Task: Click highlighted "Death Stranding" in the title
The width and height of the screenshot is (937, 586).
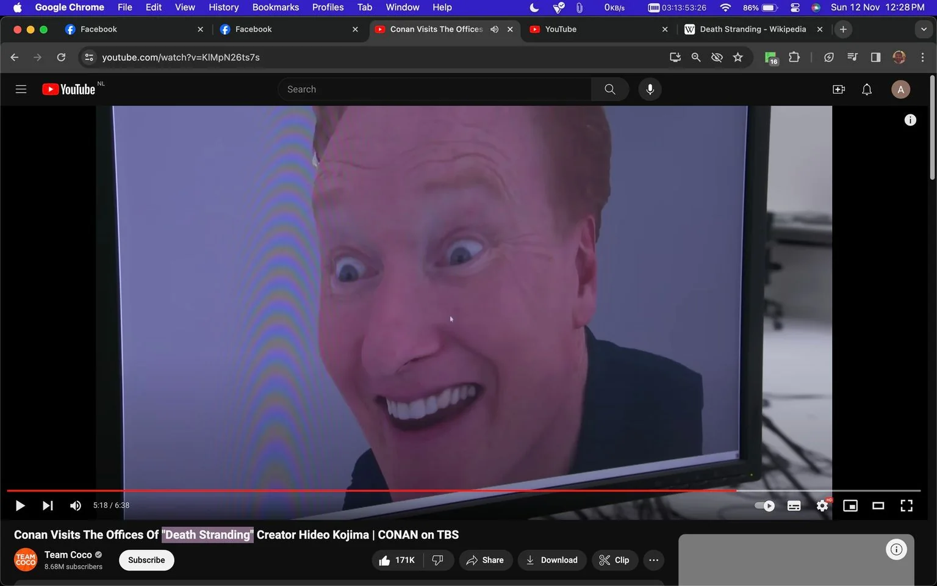Action: click(x=207, y=535)
